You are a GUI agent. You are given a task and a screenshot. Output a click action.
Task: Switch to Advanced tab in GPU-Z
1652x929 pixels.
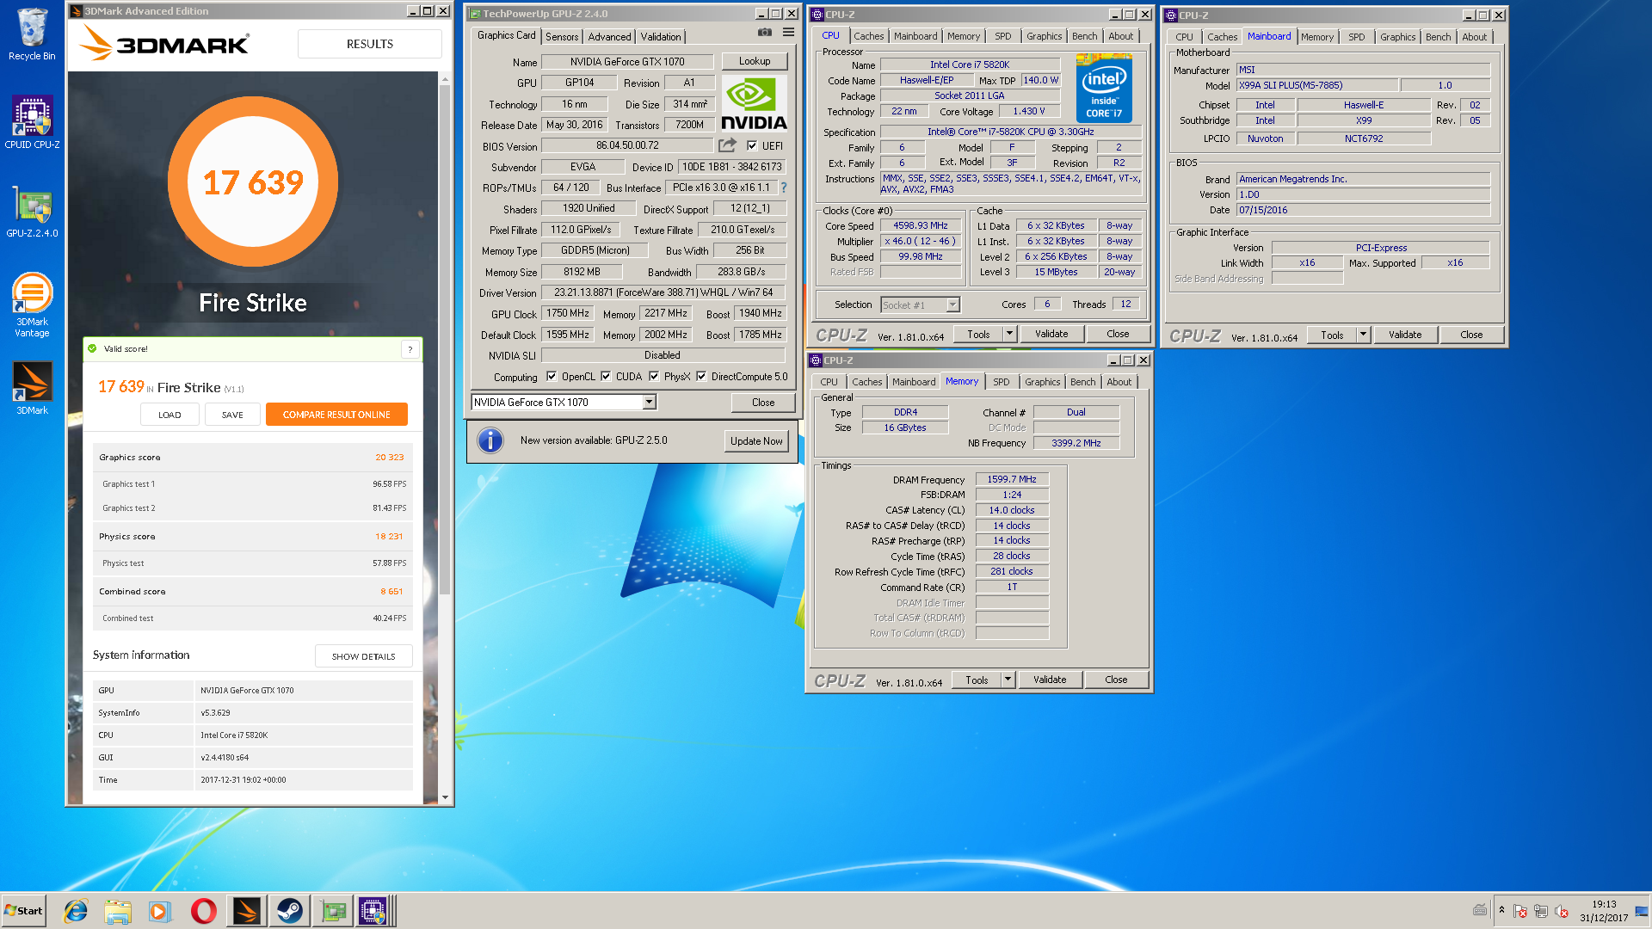(x=610, y=36)
